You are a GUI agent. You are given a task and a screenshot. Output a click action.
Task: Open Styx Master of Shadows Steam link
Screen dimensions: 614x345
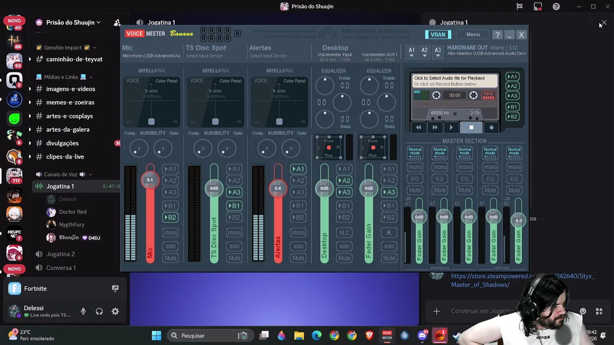[x=522, y=280]
